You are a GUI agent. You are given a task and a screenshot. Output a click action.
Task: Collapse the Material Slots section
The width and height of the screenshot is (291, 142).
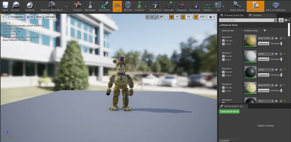220,25
